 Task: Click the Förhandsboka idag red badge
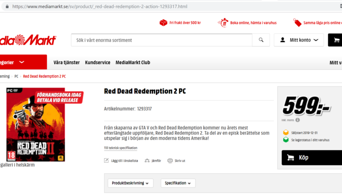pos(59,98)
